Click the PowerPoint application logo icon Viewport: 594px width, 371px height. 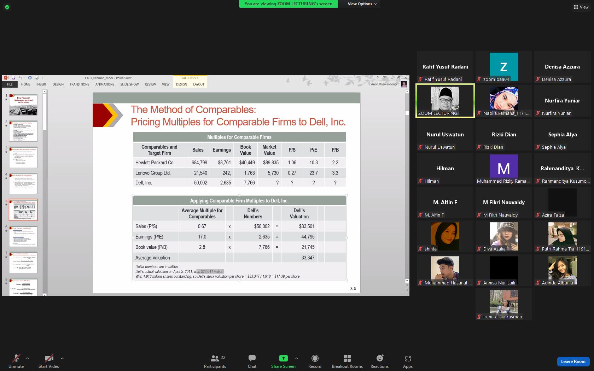coord(6,78)
